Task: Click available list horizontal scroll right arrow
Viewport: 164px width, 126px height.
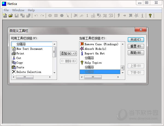Action: click(50, 77)
